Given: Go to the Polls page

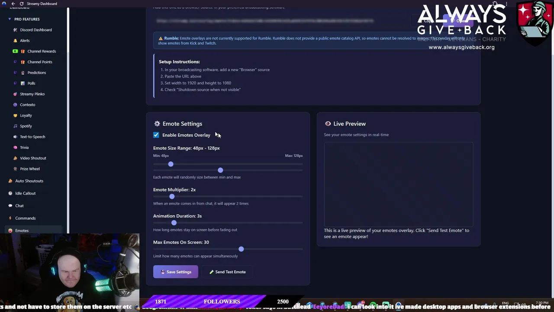Looking at the screenshot, I should [x=32, y=83].
